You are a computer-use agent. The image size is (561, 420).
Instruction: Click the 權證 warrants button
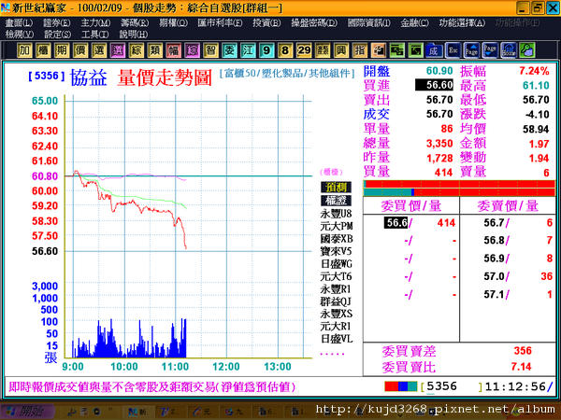(336, 201)
